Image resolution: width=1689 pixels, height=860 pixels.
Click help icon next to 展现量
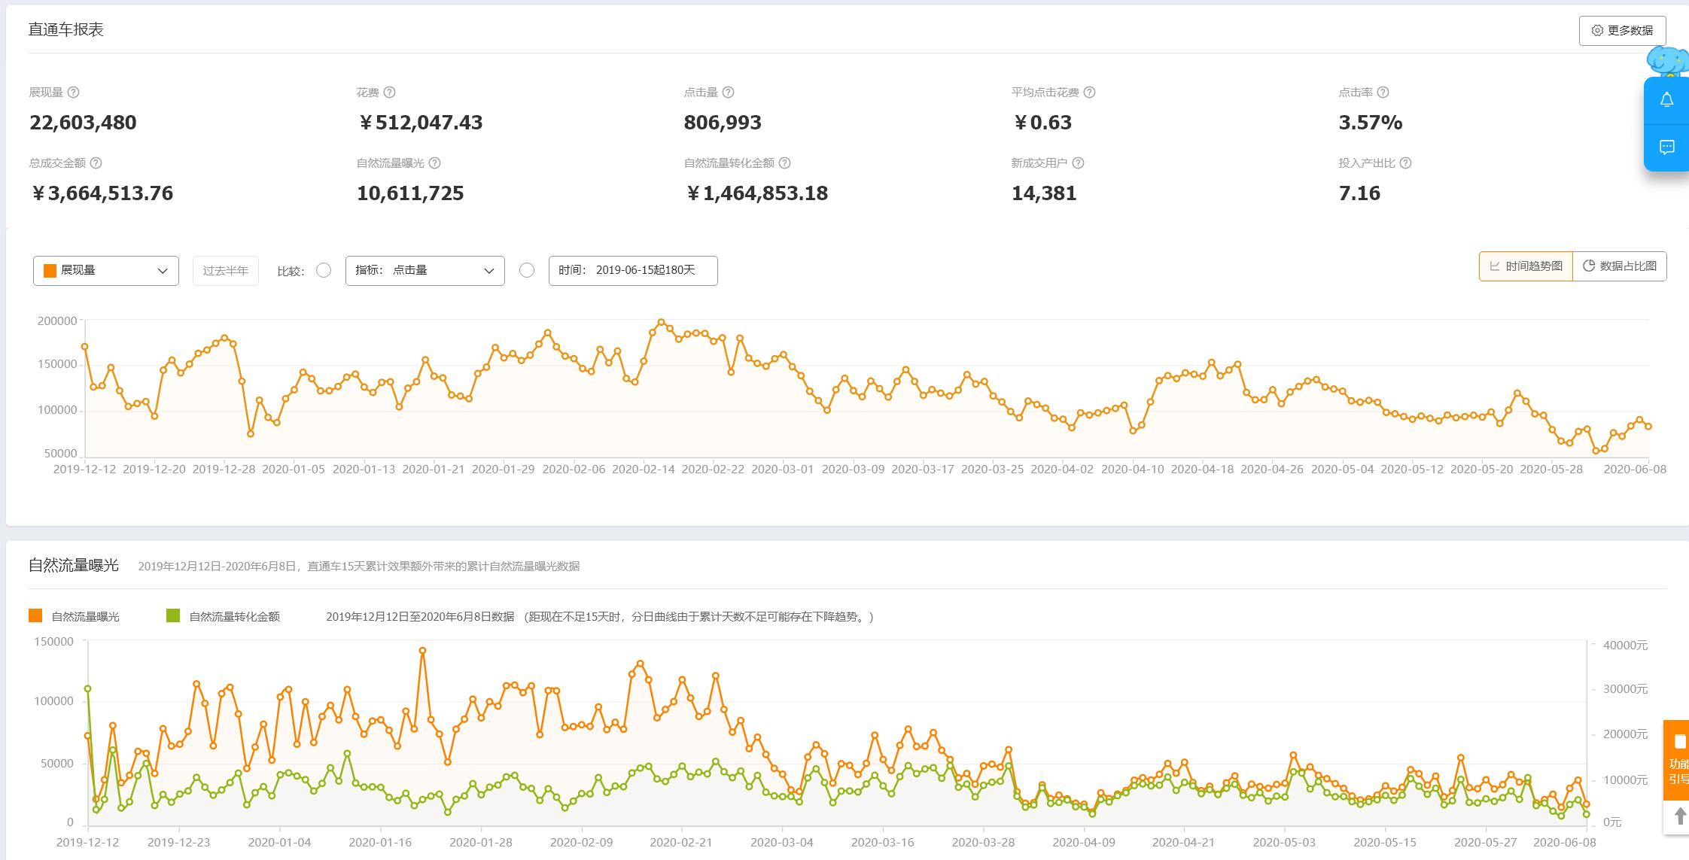[73, 93]
